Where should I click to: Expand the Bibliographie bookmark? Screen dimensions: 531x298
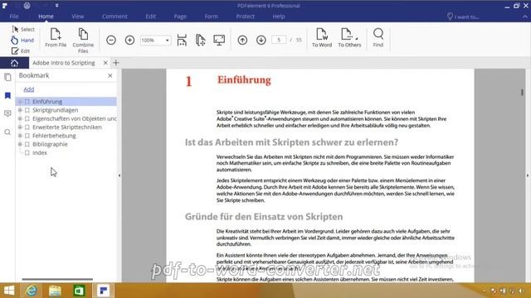(20, 144)
